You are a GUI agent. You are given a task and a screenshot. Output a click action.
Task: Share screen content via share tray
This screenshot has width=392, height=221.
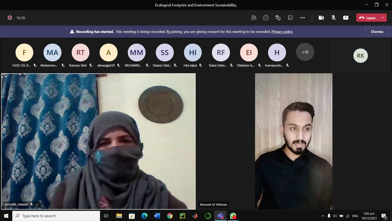[346, 18]
